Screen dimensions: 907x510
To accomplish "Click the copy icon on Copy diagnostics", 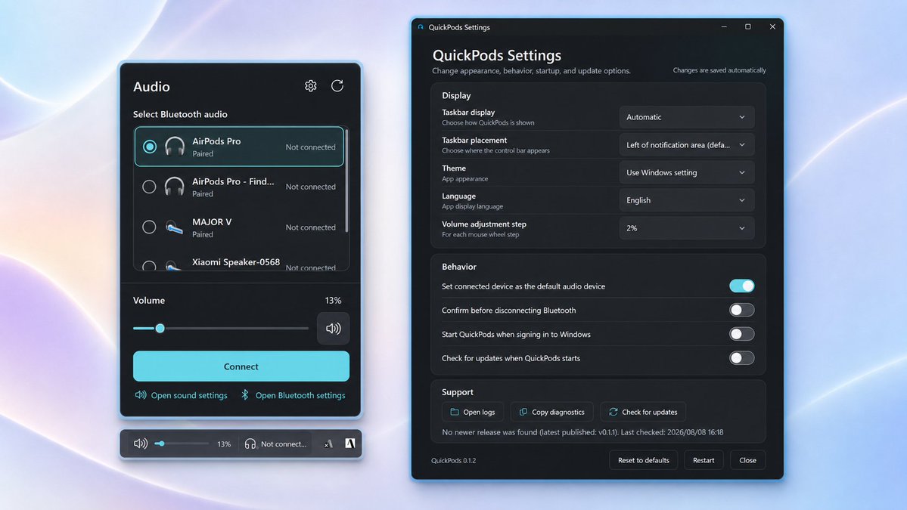I will pyautogui.click(x=523, y=412).
